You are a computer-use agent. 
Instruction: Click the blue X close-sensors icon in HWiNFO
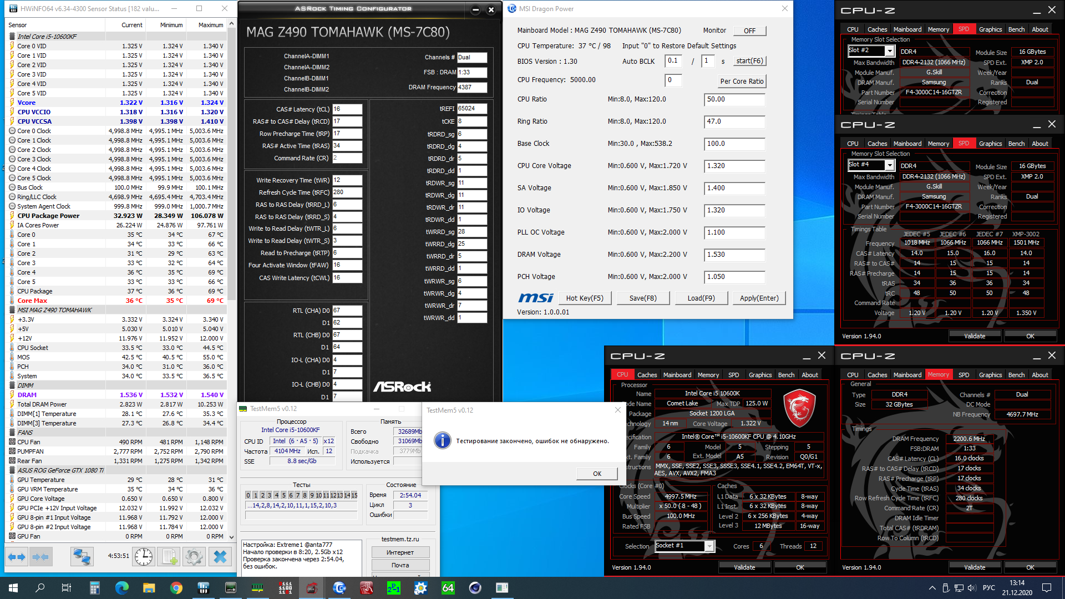pyautogui.click(x=220, y=556)
